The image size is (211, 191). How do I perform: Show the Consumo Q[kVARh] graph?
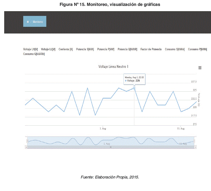(34, 54)
